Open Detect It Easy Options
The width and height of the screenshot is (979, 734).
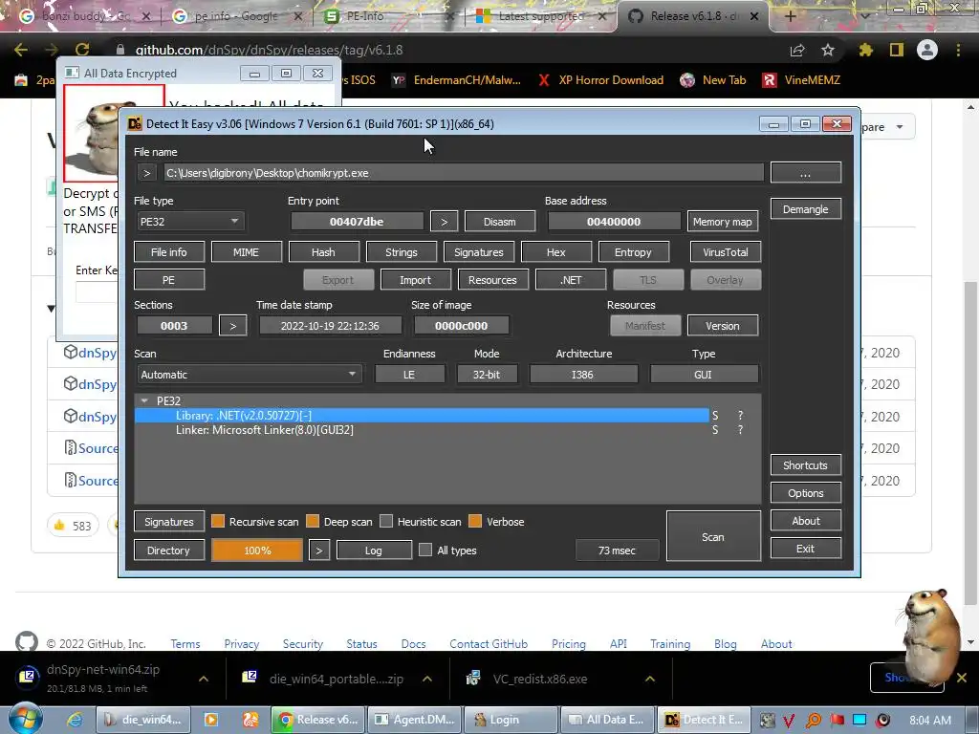(805, 493)
